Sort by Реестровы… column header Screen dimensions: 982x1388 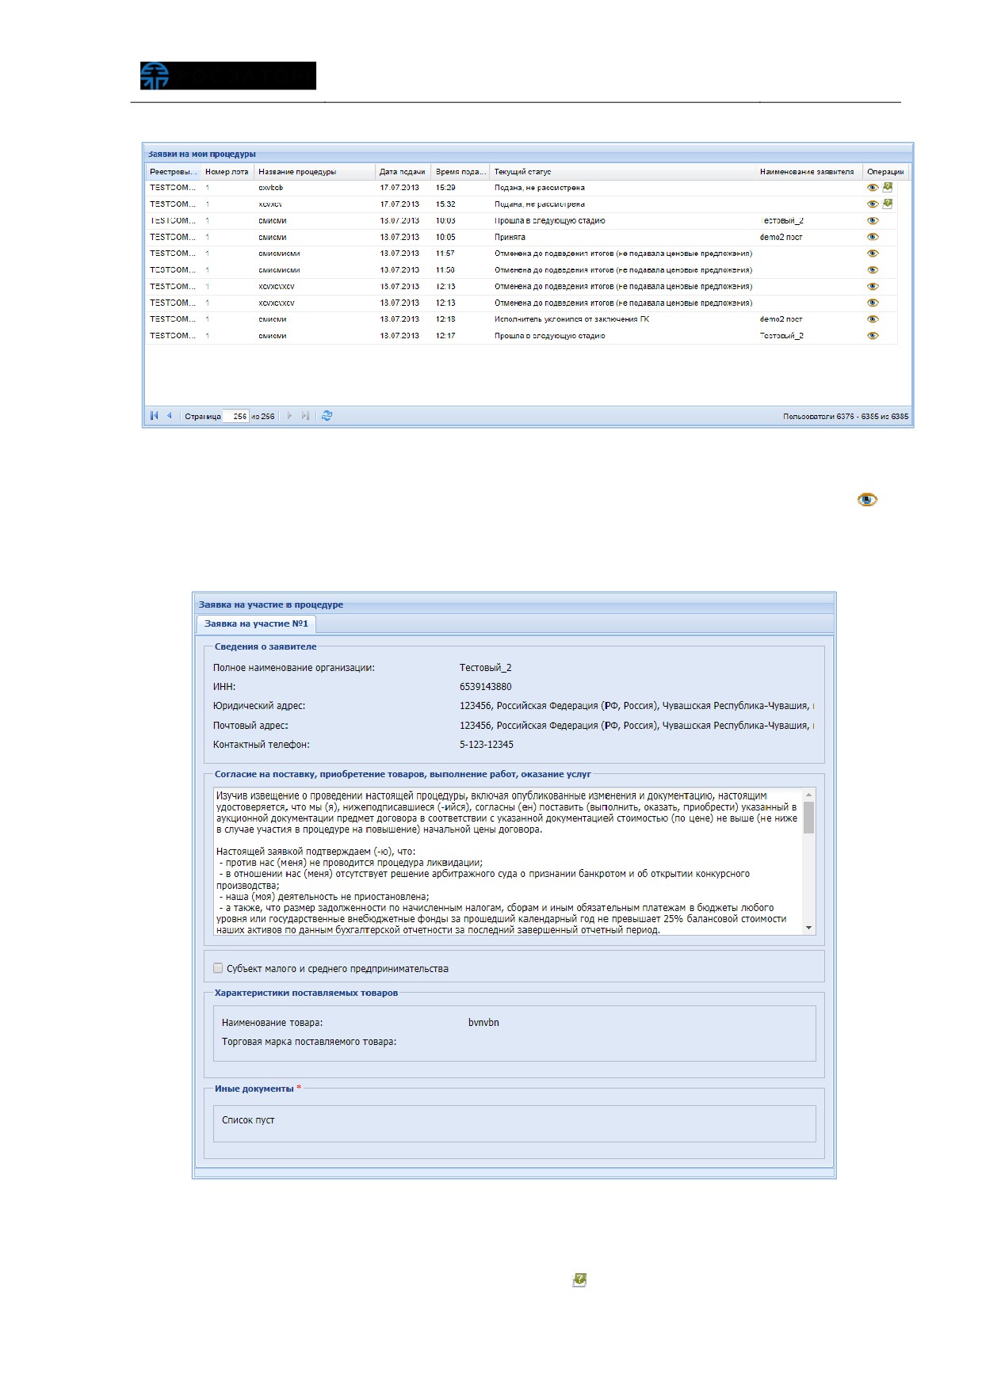click(173, 172)
